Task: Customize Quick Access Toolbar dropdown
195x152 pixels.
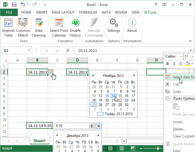Action: point(45,5)
